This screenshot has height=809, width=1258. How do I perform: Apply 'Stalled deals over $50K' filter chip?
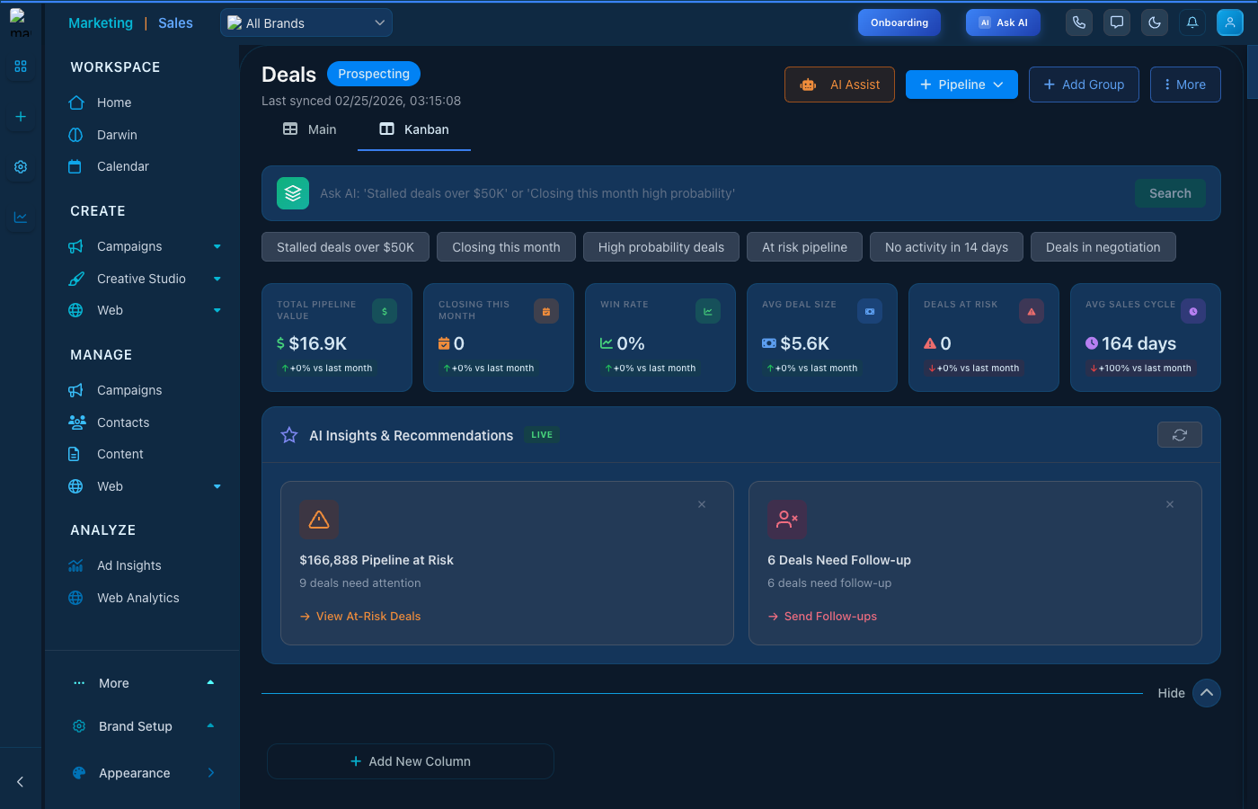[345, 247]
